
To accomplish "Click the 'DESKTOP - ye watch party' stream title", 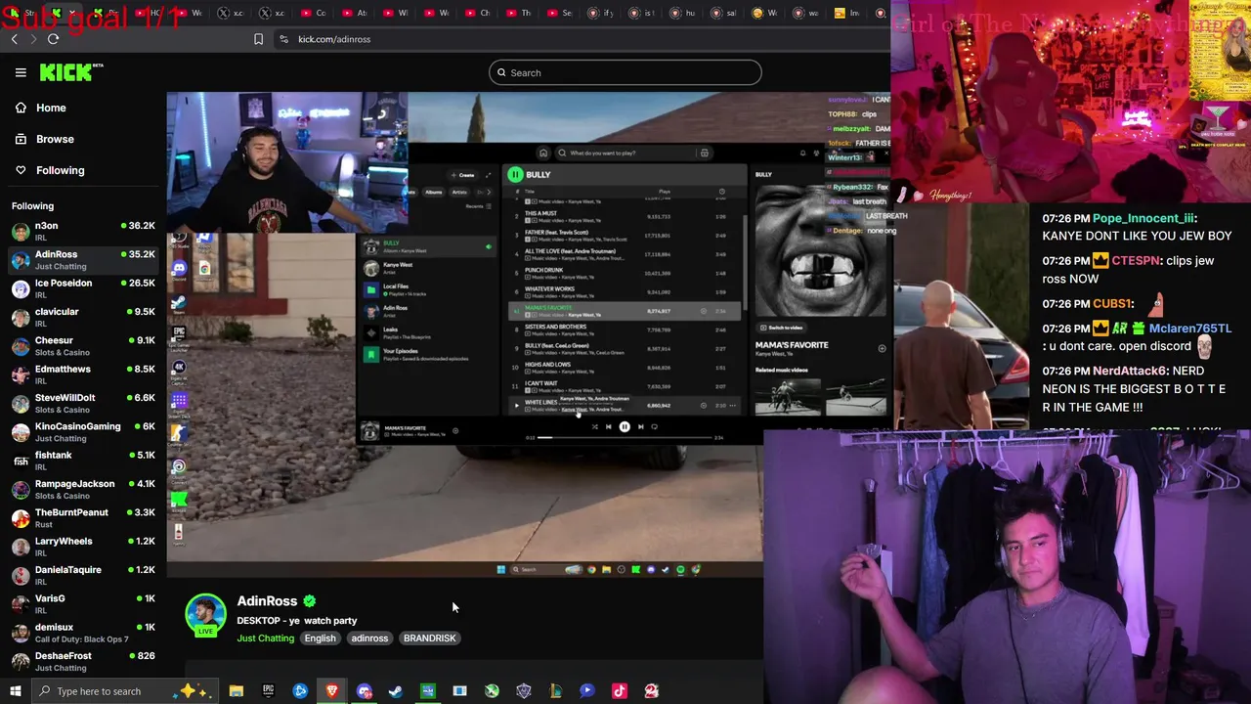I will 296,621.
